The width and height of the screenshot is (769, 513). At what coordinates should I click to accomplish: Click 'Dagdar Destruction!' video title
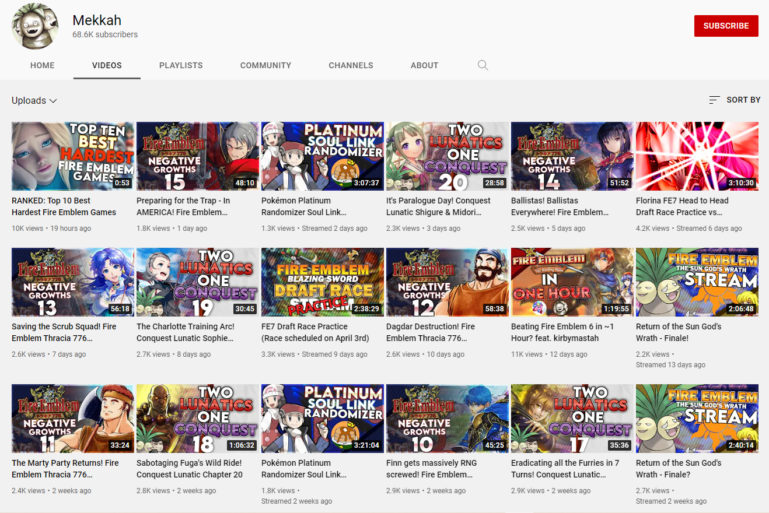click(x=431, y=332)
